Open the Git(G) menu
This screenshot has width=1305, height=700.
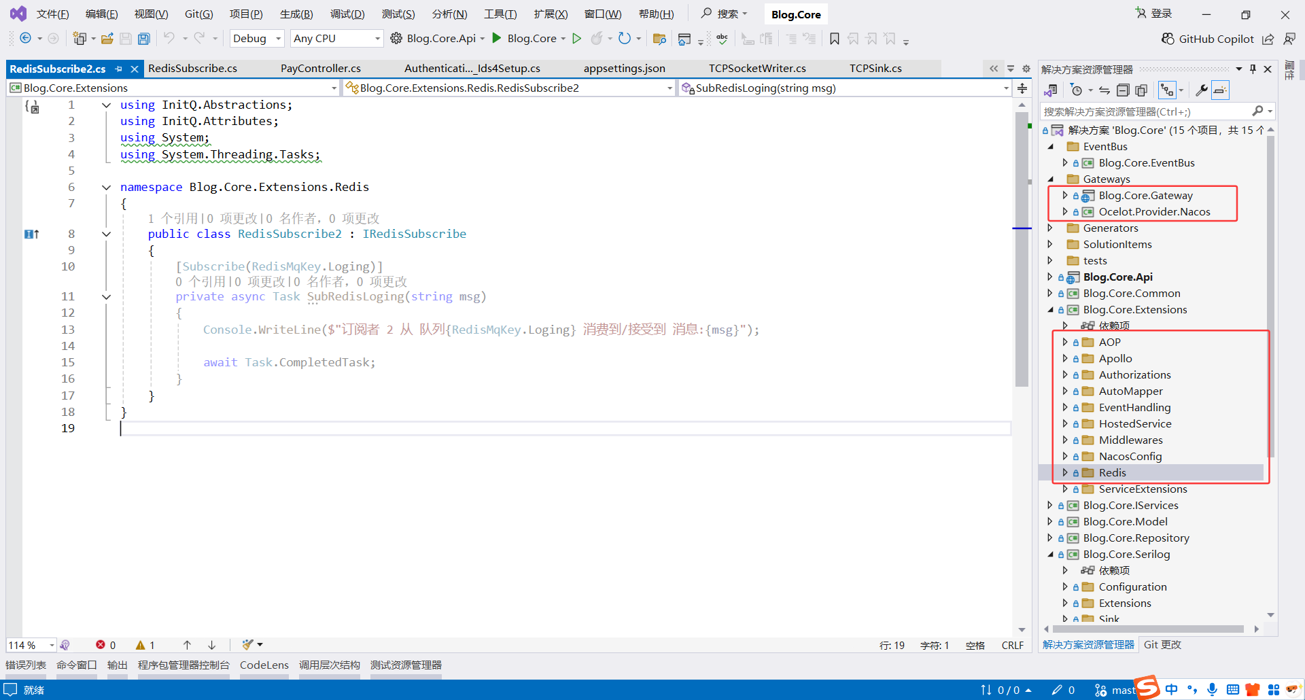(x=198, y=14)
